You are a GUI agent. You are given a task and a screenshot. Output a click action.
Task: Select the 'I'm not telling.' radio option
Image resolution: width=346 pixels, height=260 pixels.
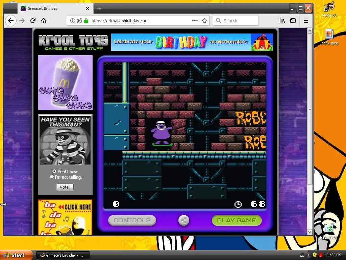(x=52, y=177)
